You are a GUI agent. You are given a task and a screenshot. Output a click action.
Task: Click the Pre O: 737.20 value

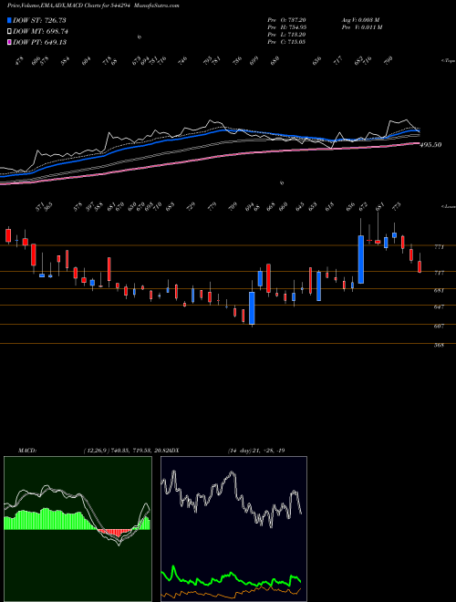coord(286,20)
